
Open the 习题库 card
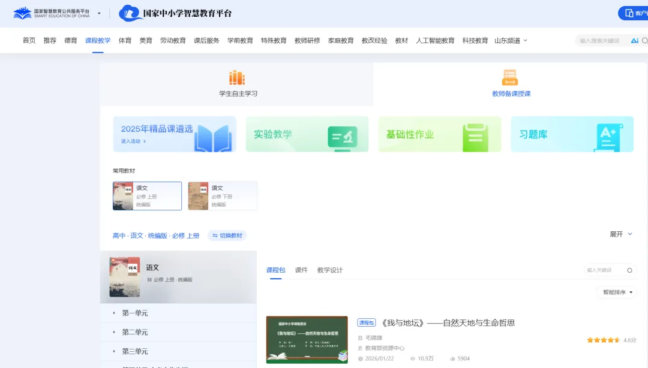tap(572, 134)
